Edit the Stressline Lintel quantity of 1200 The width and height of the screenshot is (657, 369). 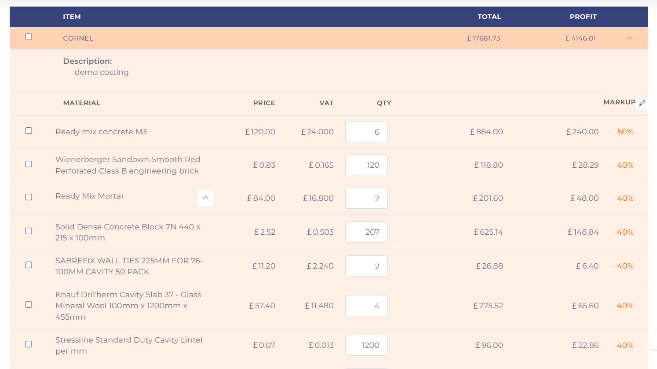(366, 345)
